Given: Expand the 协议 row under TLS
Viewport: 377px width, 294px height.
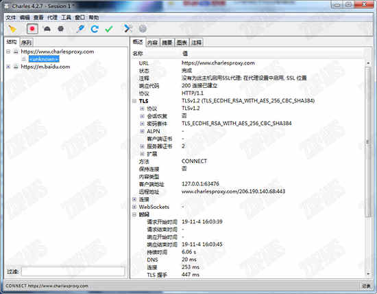Looking at the screenshot, I should click(x=142, y=109).
